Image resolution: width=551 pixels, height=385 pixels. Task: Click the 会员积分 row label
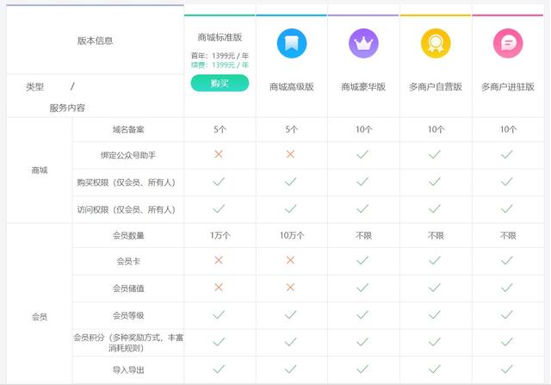(128, 343)
